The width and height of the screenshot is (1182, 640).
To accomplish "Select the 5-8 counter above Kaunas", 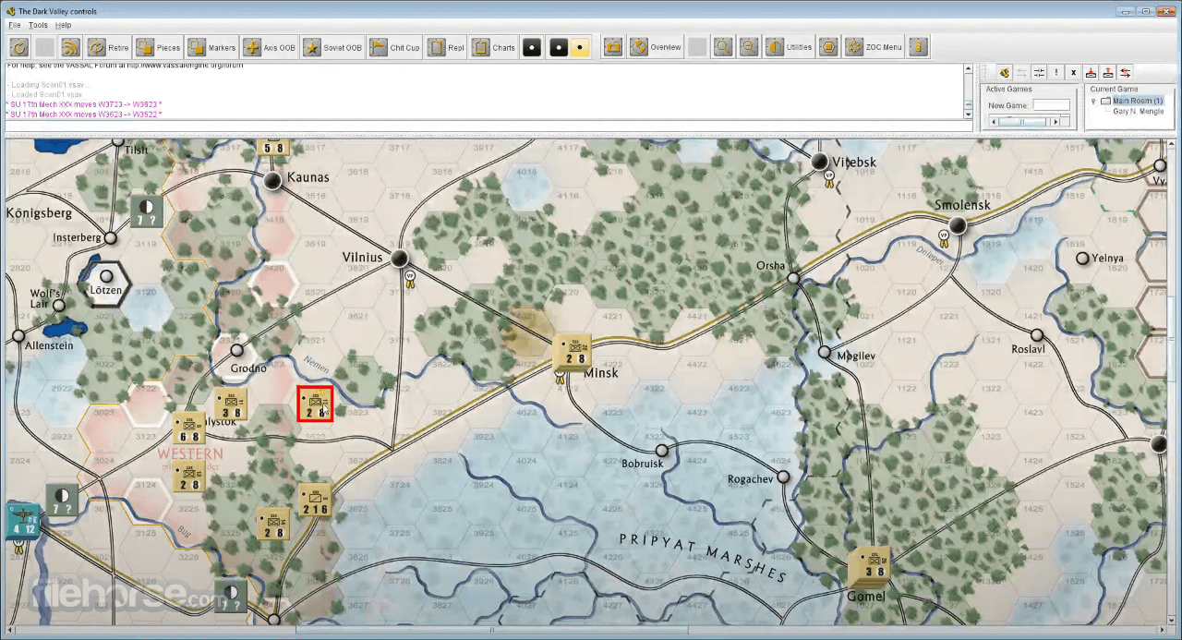I will point(275,145).
